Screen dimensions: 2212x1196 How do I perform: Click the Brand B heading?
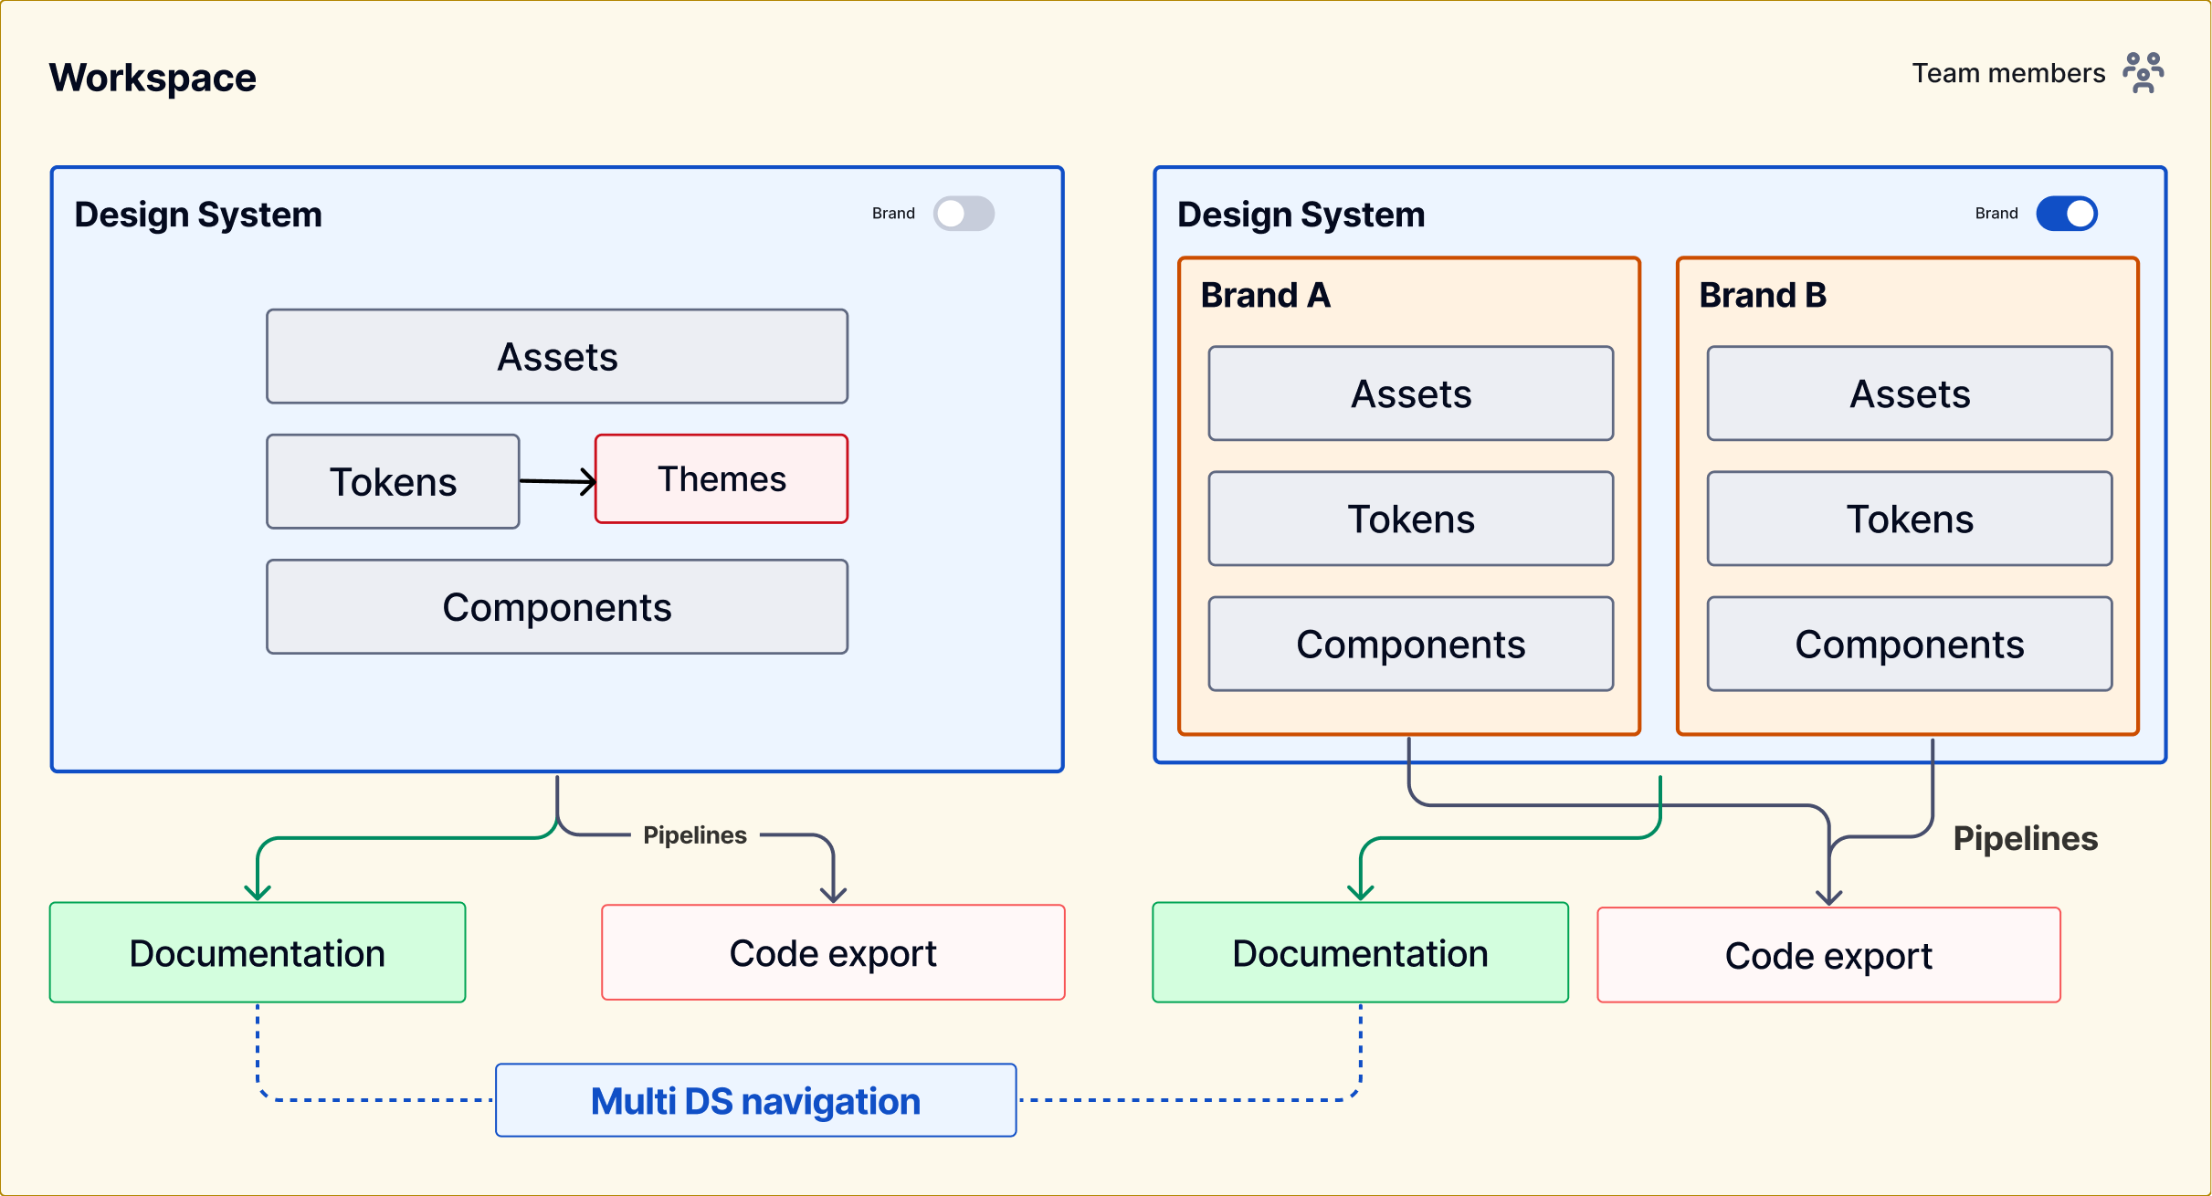[1763, 296]
